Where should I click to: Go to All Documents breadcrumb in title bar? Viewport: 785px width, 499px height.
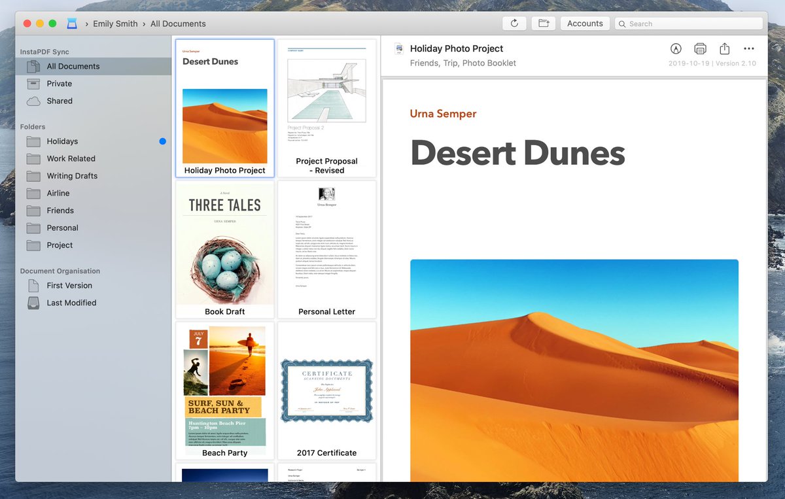point(178,24)
